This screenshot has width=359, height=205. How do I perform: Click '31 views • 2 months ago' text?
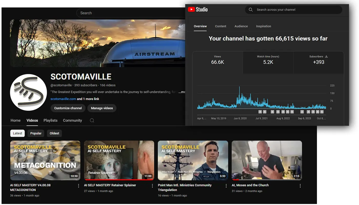(x=247, y=191)
